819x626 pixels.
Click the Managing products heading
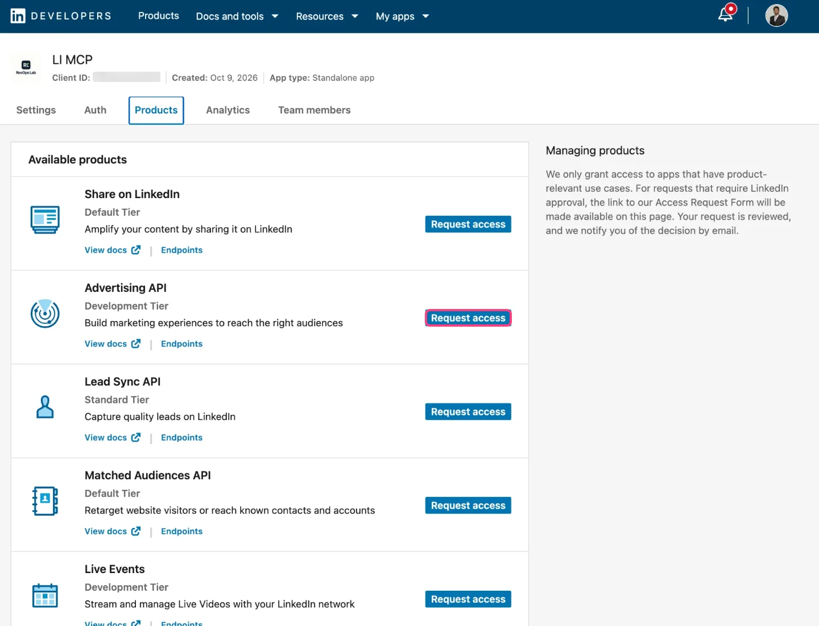[x=595, y=150]
